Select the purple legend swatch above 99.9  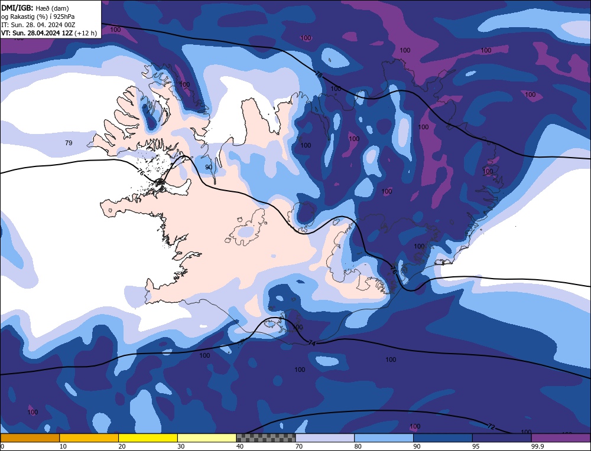point(561,437)
